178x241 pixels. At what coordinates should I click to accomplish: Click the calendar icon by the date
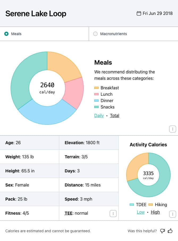pos(139,13)
